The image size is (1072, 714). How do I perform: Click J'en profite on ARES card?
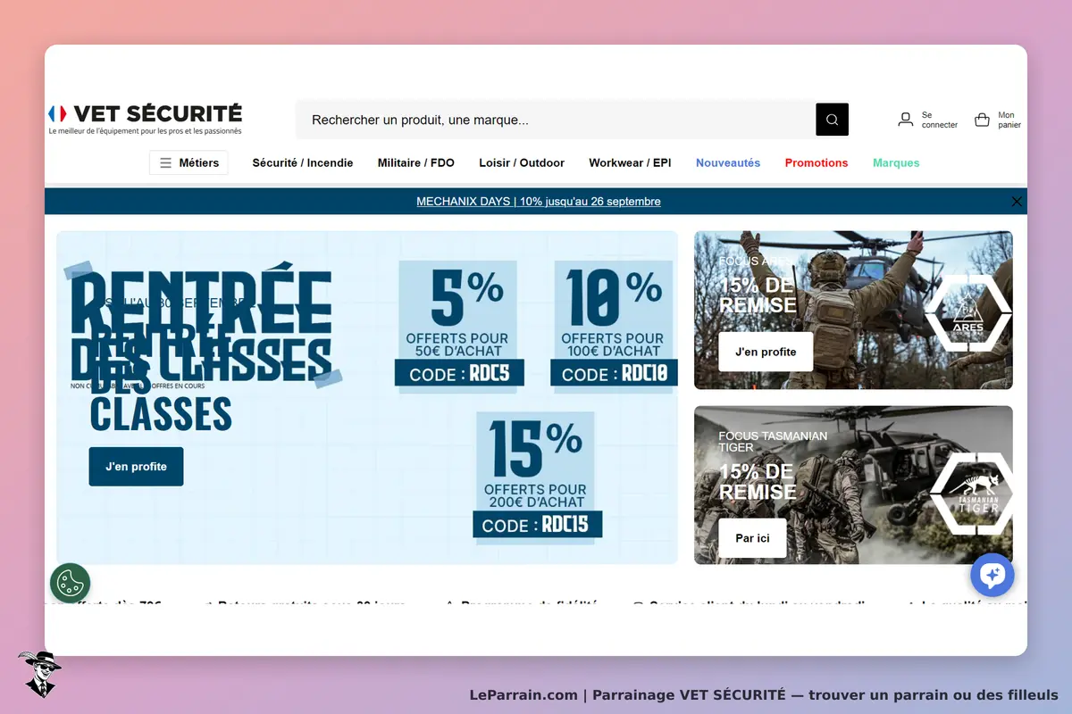(x=766, y=352)
